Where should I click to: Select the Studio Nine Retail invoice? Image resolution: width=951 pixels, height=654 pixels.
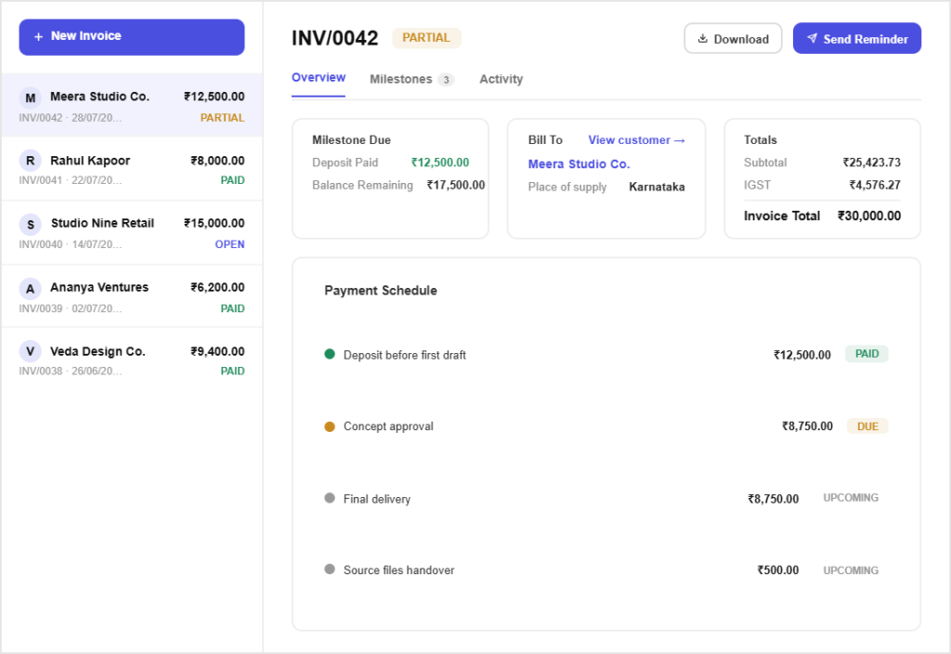[132, 232]
